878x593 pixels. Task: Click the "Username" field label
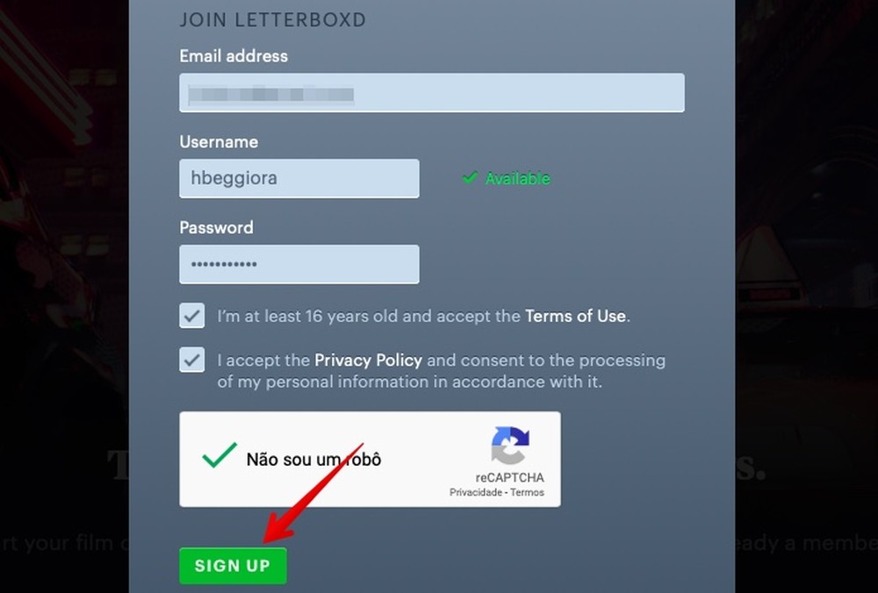coord(219,141)
